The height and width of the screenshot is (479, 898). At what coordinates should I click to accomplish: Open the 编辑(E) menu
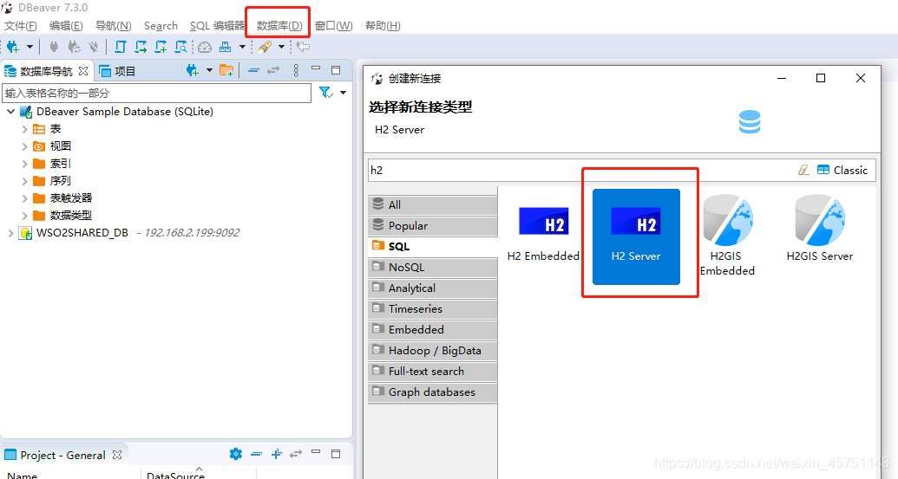(66, 26)
